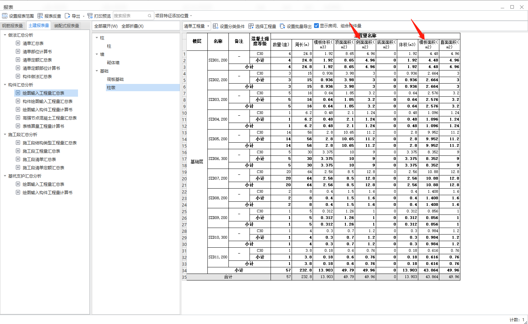
Task: Open the 清单工程量 combo box
Action: [196, 26]
